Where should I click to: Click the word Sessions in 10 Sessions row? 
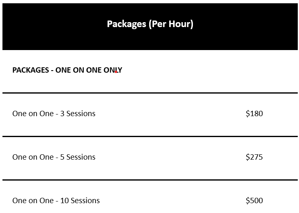pos(85,201)
